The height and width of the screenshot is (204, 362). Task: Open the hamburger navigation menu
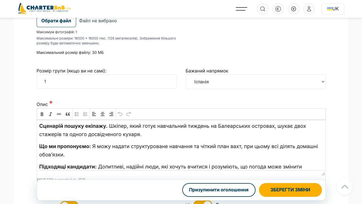(x=241, y=9)
